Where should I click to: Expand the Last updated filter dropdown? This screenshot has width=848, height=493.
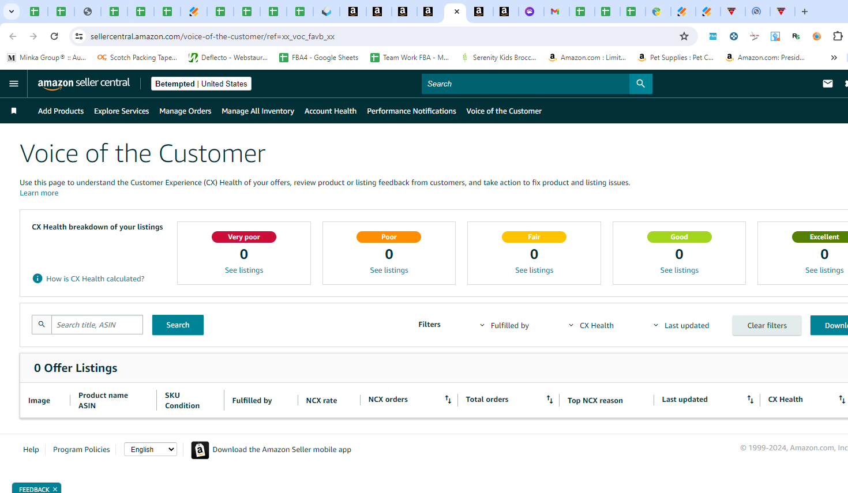[x=681, y=325]
